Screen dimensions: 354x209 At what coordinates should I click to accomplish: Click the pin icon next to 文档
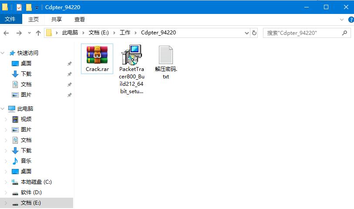pos(70,84)
